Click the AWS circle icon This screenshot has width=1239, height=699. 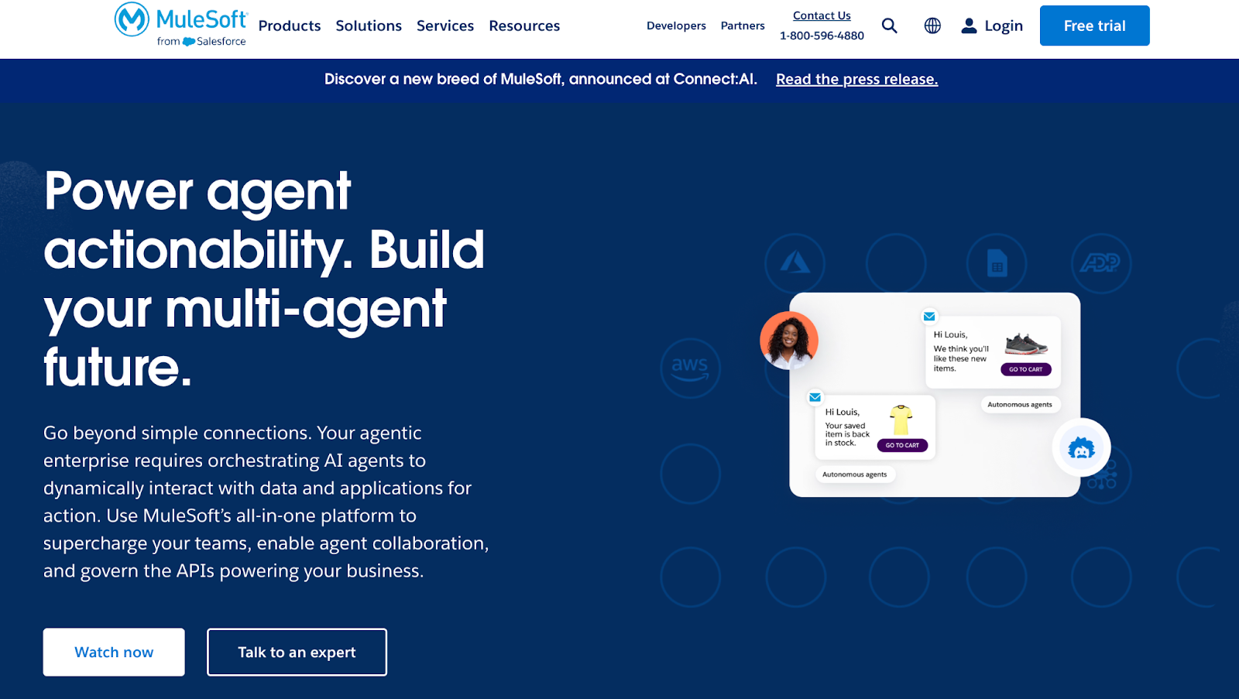[690, 368]
